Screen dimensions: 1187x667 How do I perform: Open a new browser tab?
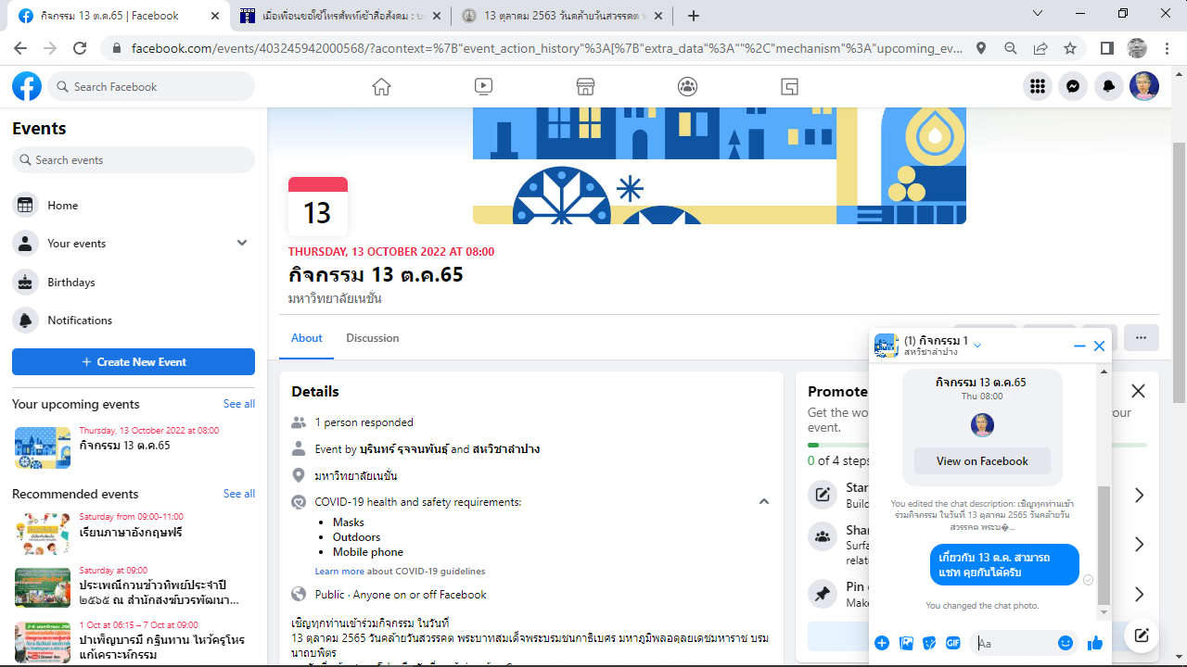coord(694,16)
